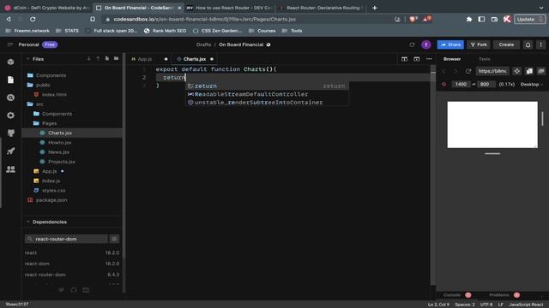The image size is (549, 308).
Task: Toggle the preview layout icon in the editor
Action: pyautogui.click(x=417, y=59)
